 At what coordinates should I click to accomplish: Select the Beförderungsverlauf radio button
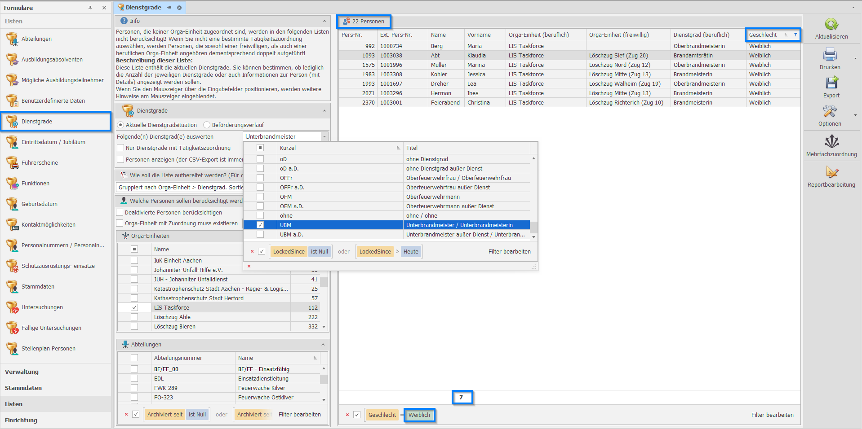tap(207, 125)
